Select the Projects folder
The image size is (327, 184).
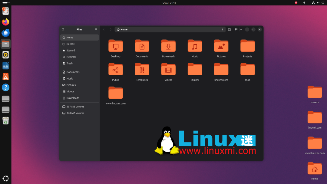click(x=248, y=46)
